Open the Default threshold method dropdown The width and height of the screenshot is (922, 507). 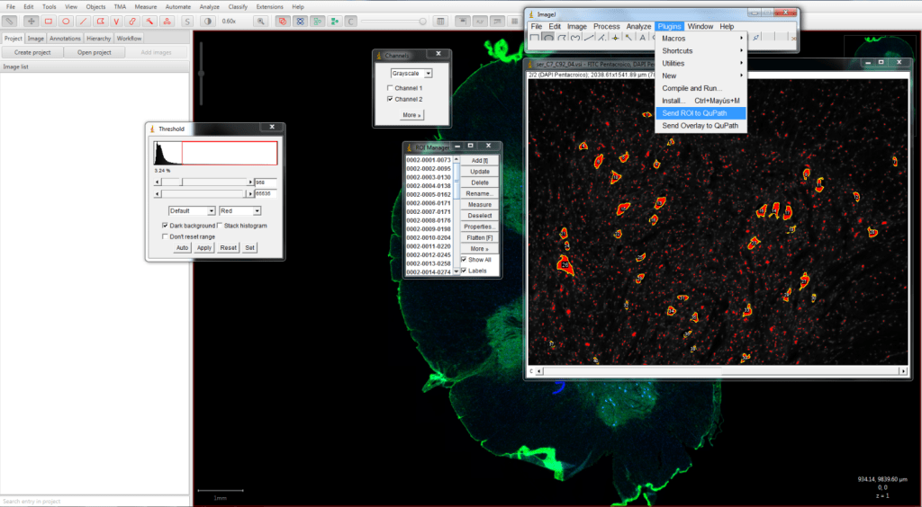point(191,210)
